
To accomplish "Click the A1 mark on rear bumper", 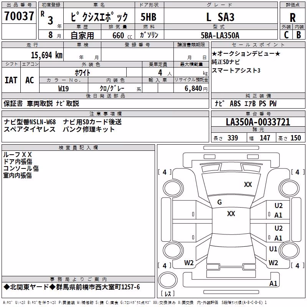I will click(273, 283).
